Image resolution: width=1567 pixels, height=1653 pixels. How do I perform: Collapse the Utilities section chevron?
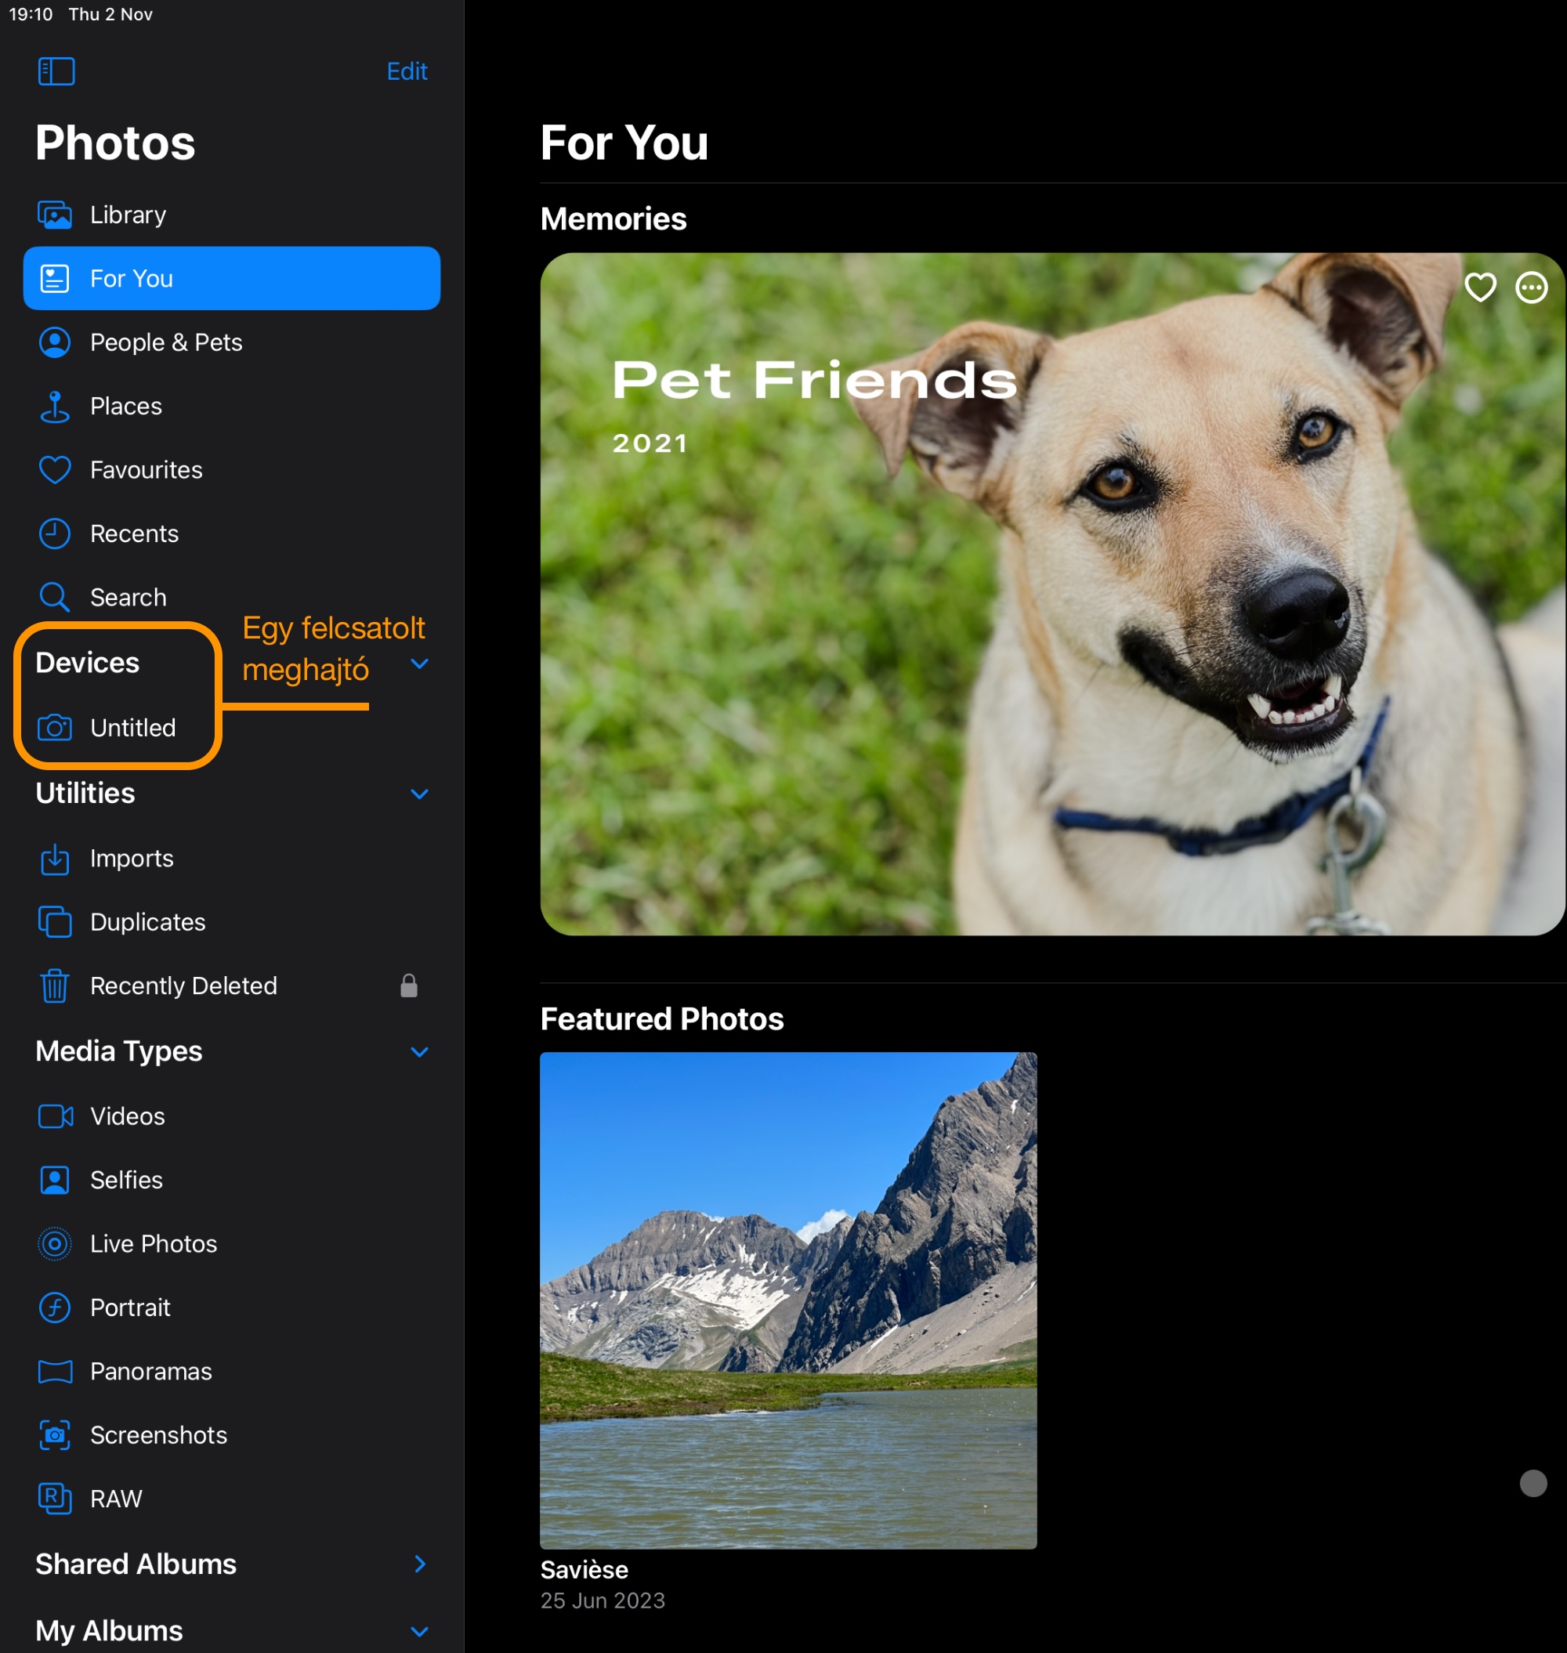420,794
